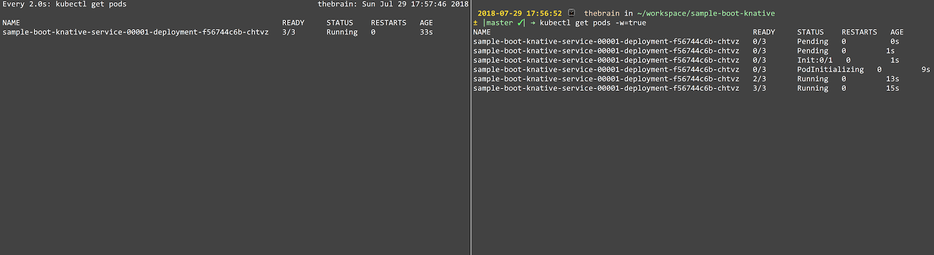Click the watch header 'Every 2.0s: kubectl get pods'
The height and width of the screenshot is (255, 934).
click(x=64, y=4)
